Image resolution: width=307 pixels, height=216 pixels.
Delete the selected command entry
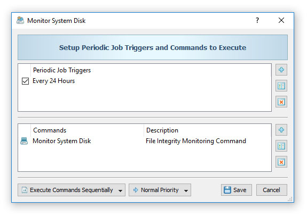coord(281,162)
